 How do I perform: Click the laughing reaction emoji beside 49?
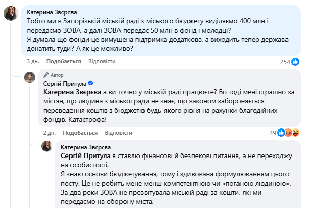(x=296, y=133)
